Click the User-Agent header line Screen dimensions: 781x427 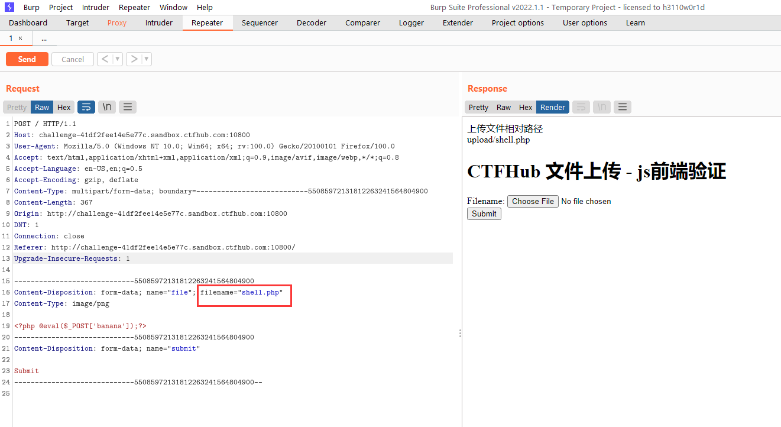point(205,146)
